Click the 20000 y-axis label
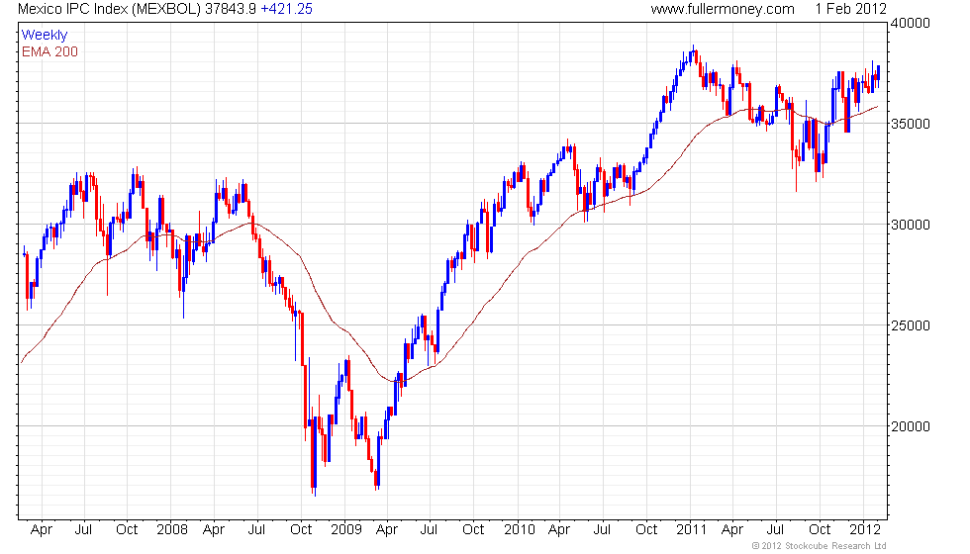970x554 pixels. [910, 426]
